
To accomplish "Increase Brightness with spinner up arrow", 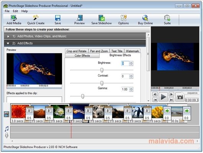I will click(131, 63).
